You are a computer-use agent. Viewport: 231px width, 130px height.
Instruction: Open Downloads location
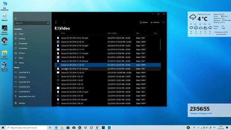[23, 43]
